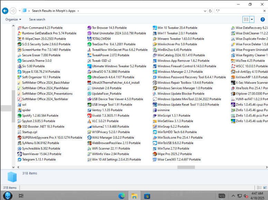Click the Forward navigation arrow button
The image size is (268, 200).
[13, 11]
